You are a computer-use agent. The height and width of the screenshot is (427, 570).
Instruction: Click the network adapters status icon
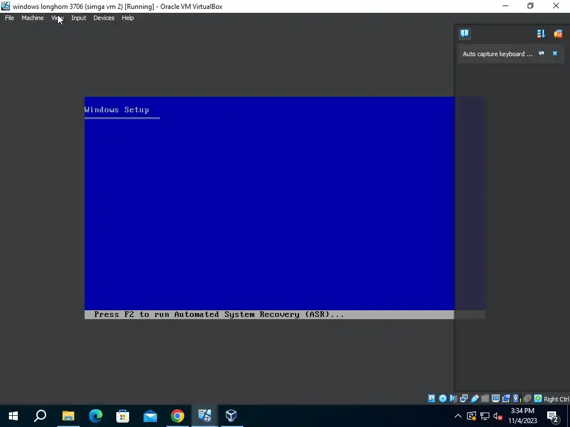click(464, 399)
